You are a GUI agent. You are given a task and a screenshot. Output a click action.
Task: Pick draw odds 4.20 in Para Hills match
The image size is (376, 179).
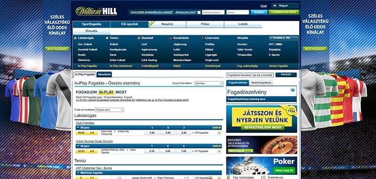168,133
